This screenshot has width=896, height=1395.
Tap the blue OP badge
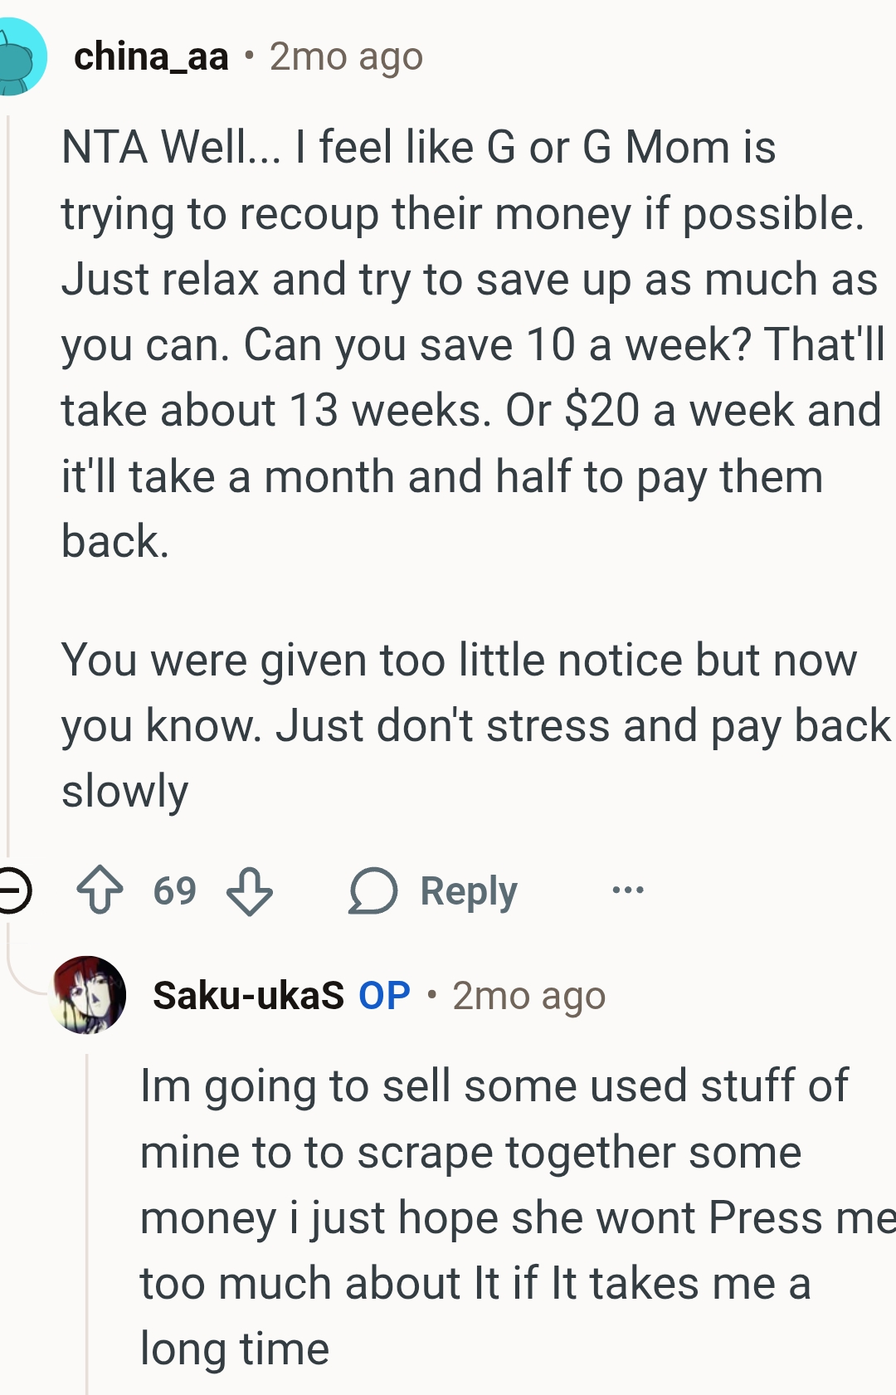[x=384, y=995]
